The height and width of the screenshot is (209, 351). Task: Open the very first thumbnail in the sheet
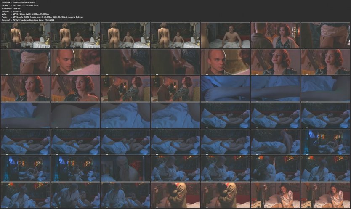point(25,35)
